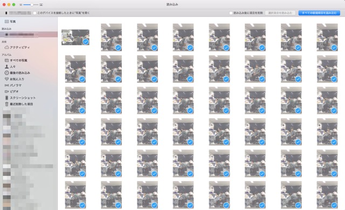Click the thumbnail size zoom slider
Image resolution: width=345 pixels, height=210 pixels.
coord(31,5)
